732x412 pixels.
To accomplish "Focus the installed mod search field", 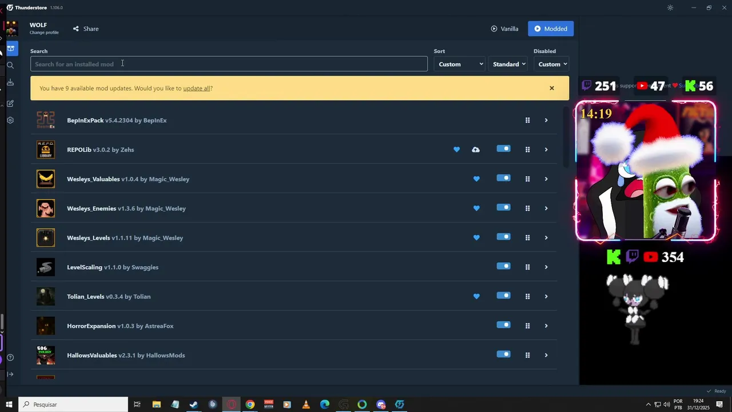I will coord(229,64).
